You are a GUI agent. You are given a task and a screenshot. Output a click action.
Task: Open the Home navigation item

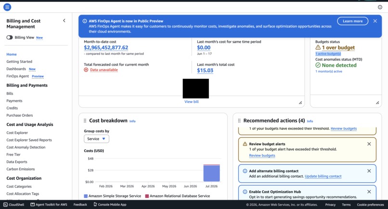(x=12, y=54)
